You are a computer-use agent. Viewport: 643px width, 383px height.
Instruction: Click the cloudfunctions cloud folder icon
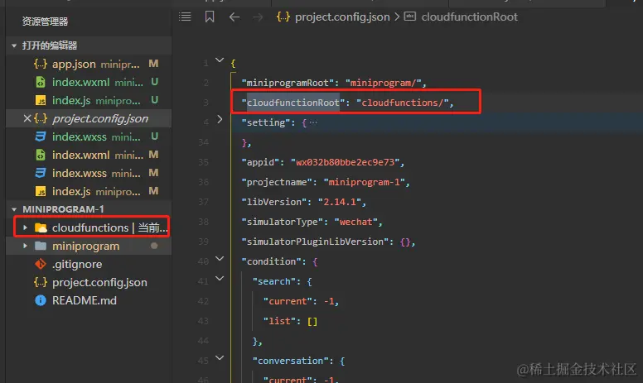[x=40, y=227]
